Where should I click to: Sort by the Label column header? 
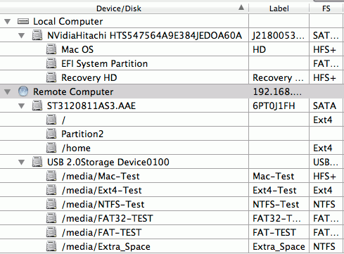pos(279,8)
